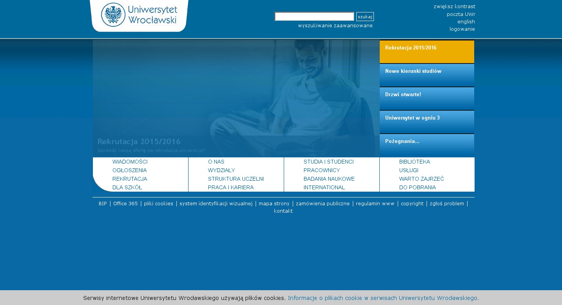Select the Rekrutacja 2015/2016 banner tab
562x305 pixels.
point(427,52)
